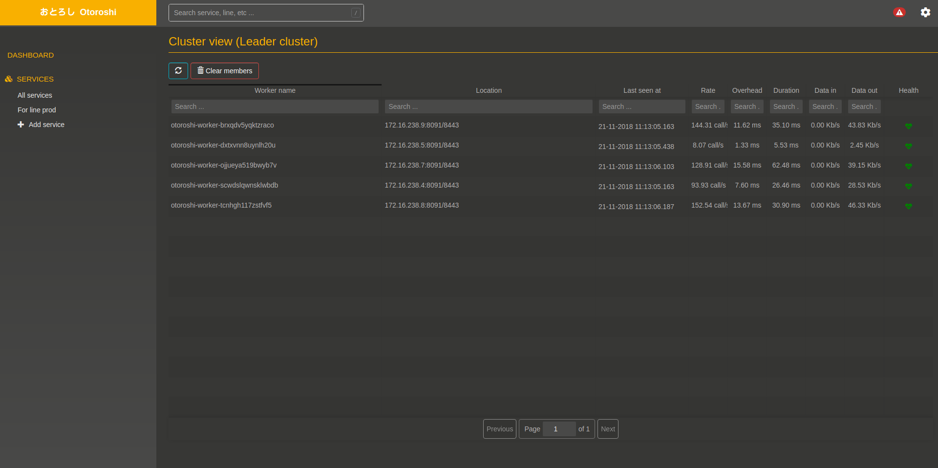
Task: Select For line prod in sidebar
Action: pos(37,110)
